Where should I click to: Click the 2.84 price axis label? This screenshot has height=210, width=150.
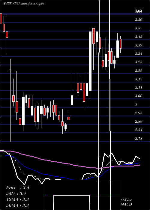pos(139,130)
